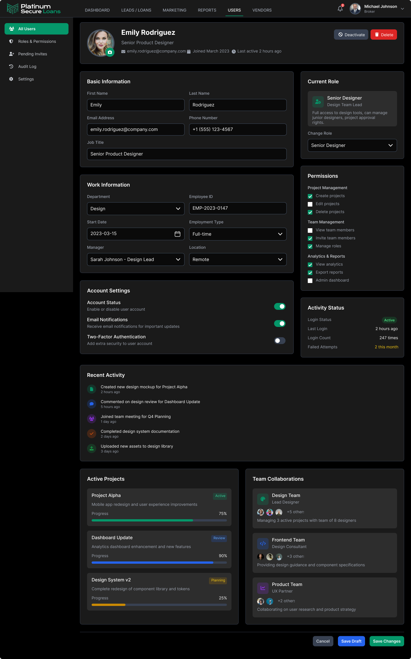
Task: Click the Platinum Secure Loans logo
Action: coord(34,9)
